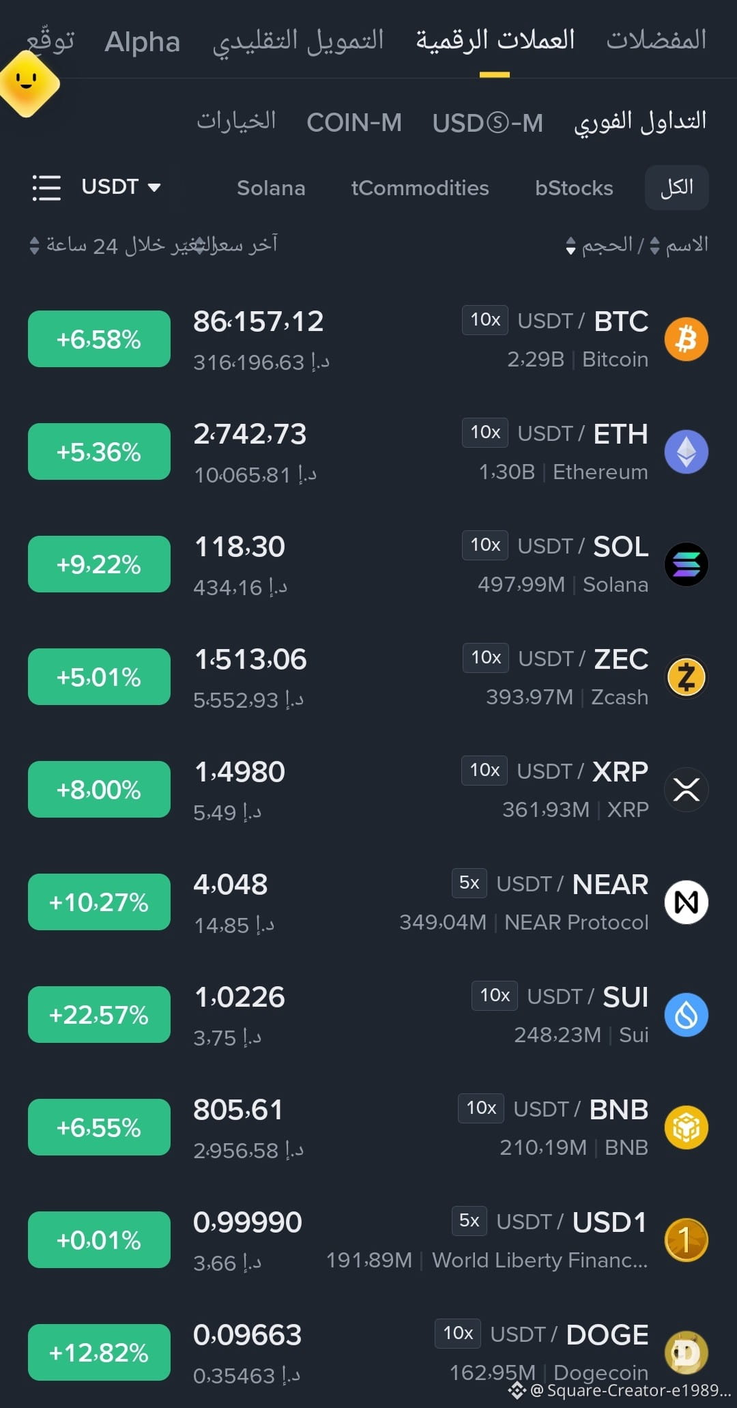Tap the yellow smiley mascot icon

(x=27, y=83)
